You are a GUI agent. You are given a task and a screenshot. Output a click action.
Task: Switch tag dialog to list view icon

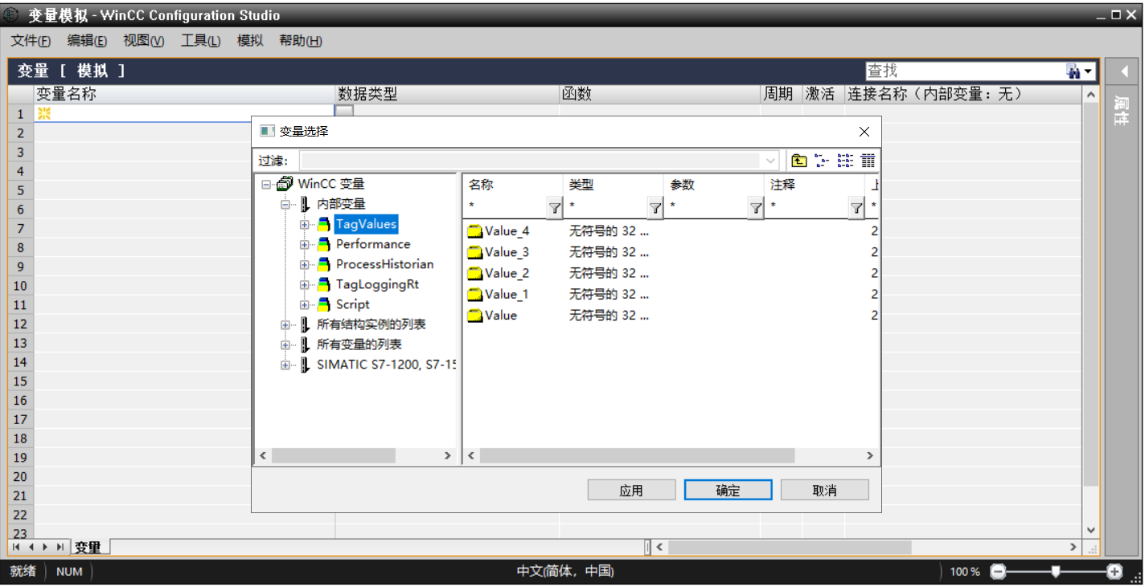coord(845,161)
